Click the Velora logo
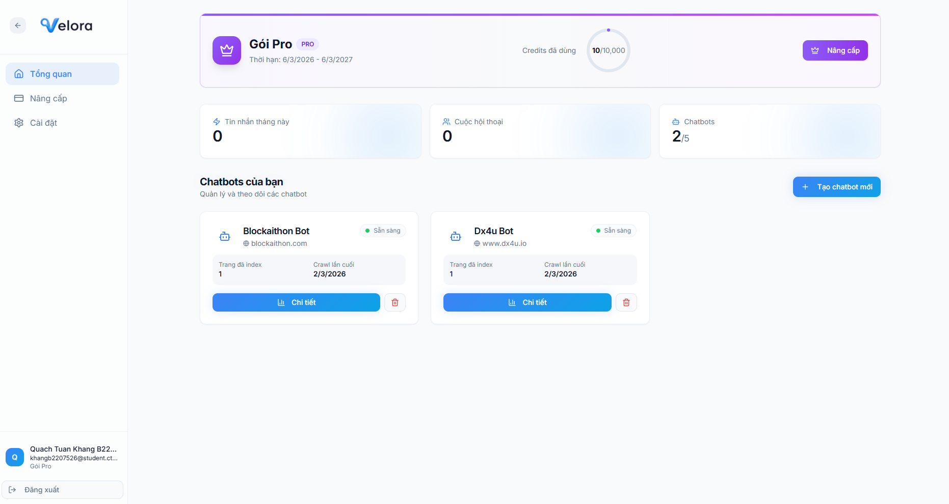The image size is (949, 504). click(x=66, y=25)
